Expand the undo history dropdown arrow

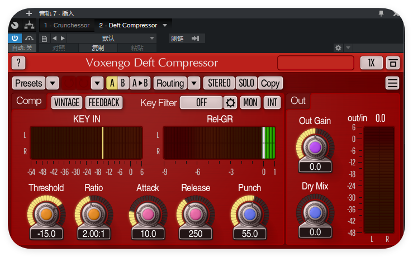point(97,83)
